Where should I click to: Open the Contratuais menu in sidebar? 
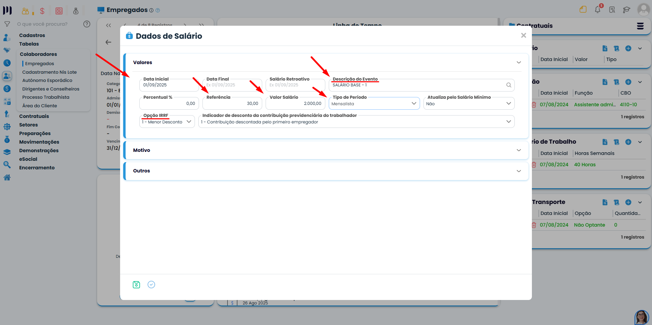tap(34, 116)
